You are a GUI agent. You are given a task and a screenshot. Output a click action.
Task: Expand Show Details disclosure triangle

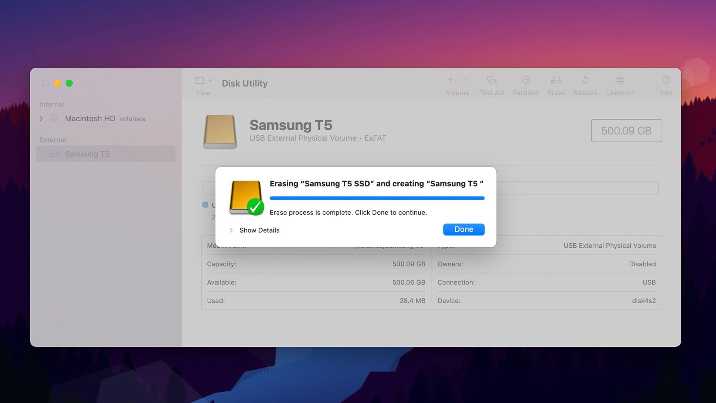point(231,230)
